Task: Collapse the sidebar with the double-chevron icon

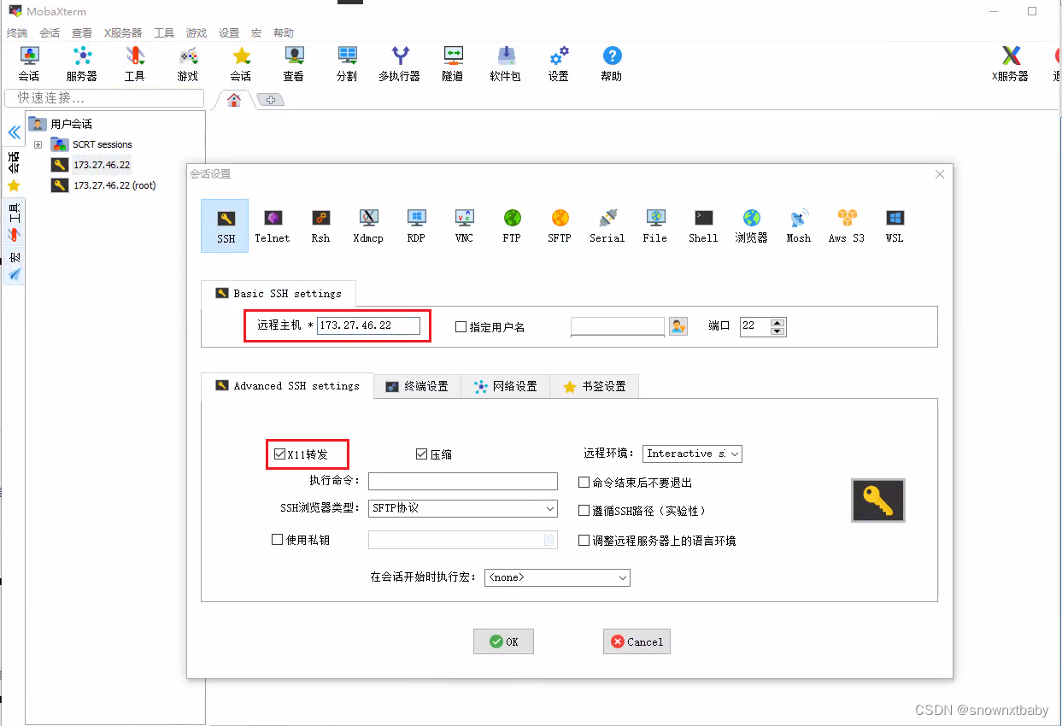Action: pyautogui.click(x=14, y=132)
